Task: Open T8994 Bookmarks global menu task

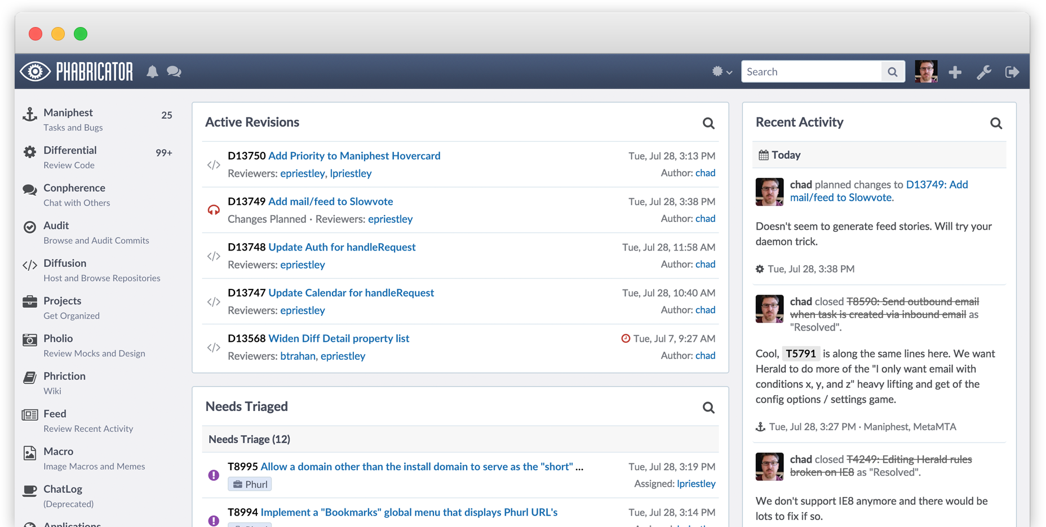Action: pyautogui.click(x=409, y=512)
